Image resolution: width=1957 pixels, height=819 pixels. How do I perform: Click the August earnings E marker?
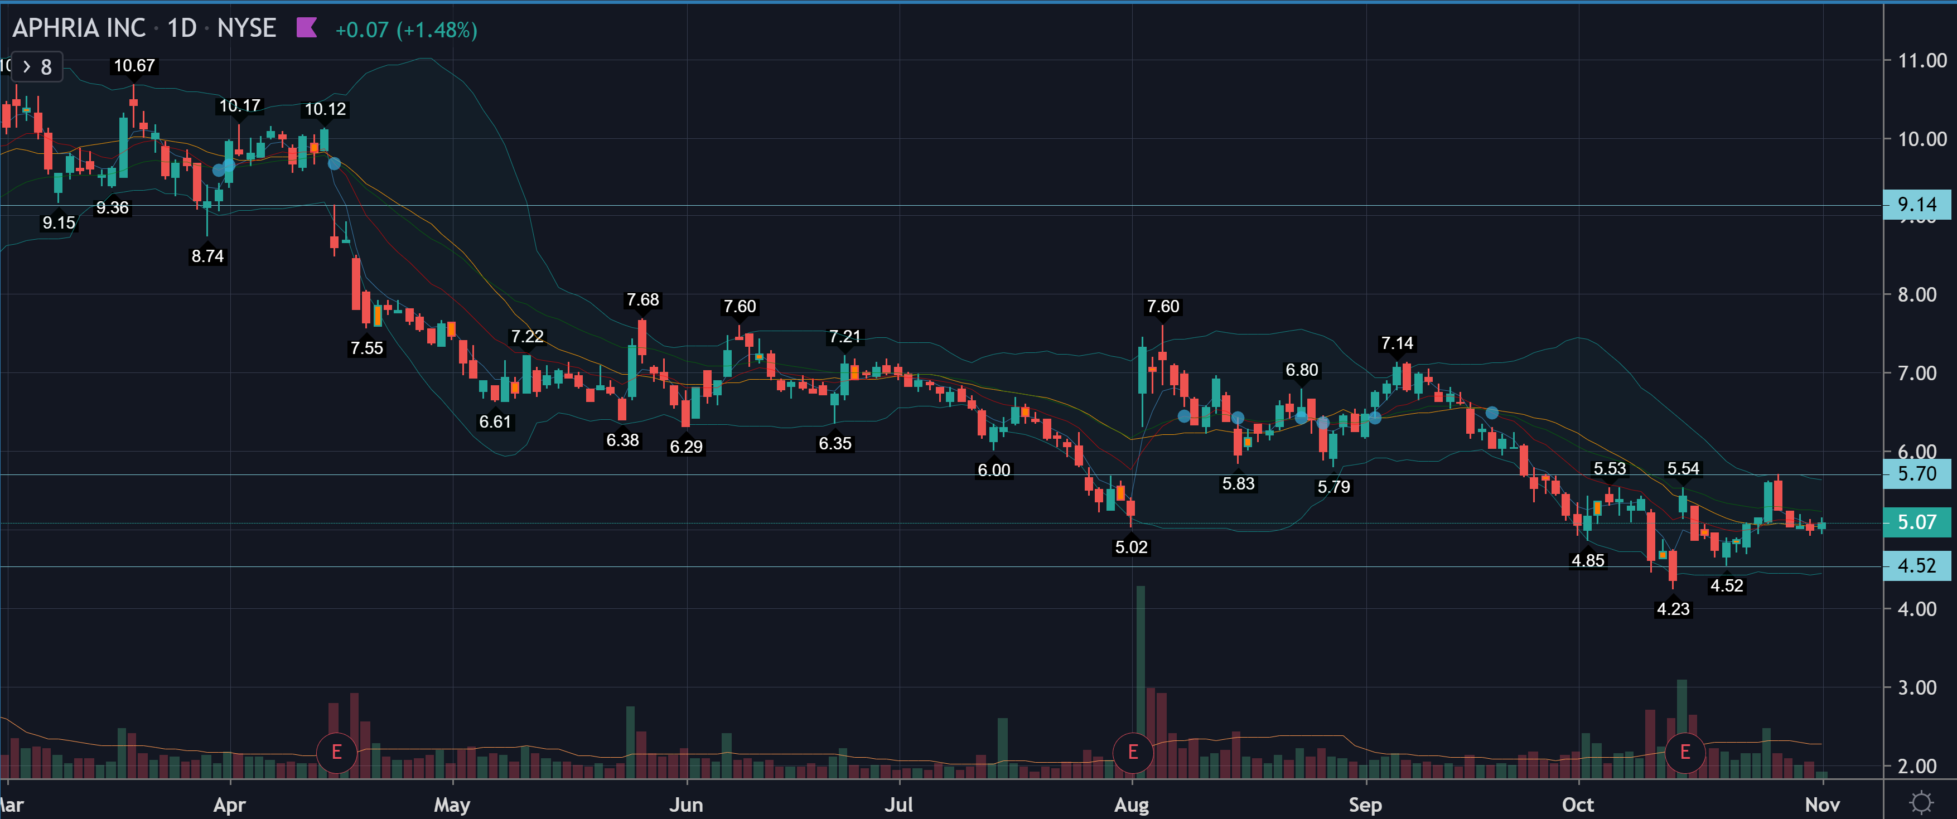point(1132,753)
